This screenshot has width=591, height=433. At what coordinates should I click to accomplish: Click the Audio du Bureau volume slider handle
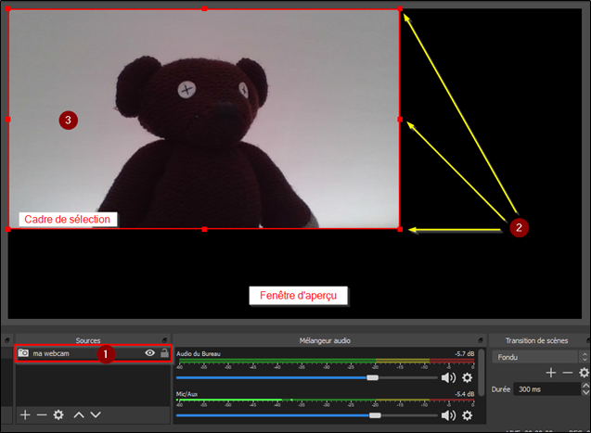pyautogui.click(x=372, y=377)
